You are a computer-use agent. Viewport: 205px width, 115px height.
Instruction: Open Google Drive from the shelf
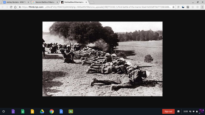(42, 111)
